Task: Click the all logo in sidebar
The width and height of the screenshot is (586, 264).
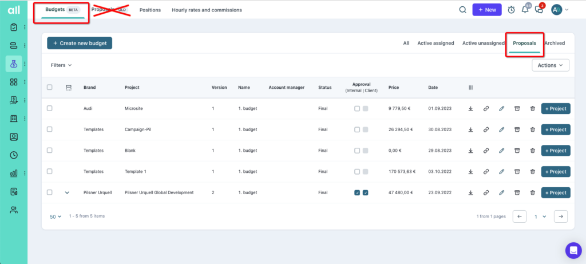Action: (14, 10)
